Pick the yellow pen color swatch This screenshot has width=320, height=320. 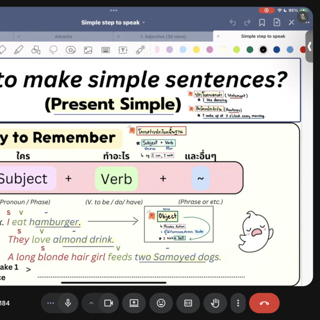pyautogui.click(x=196, y=49)
